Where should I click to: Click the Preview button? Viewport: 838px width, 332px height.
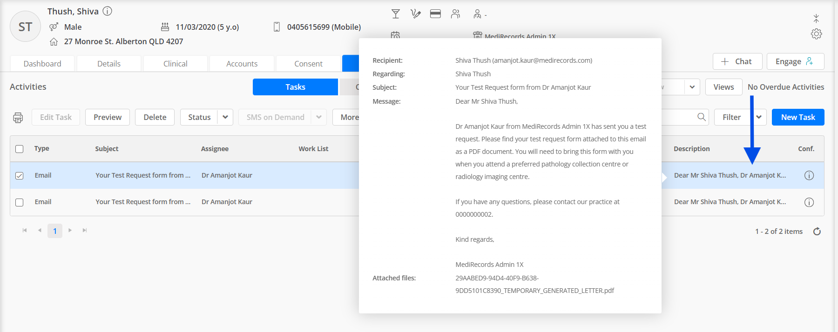(108, 117)
